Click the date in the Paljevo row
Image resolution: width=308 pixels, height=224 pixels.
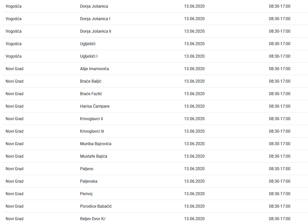194,169
